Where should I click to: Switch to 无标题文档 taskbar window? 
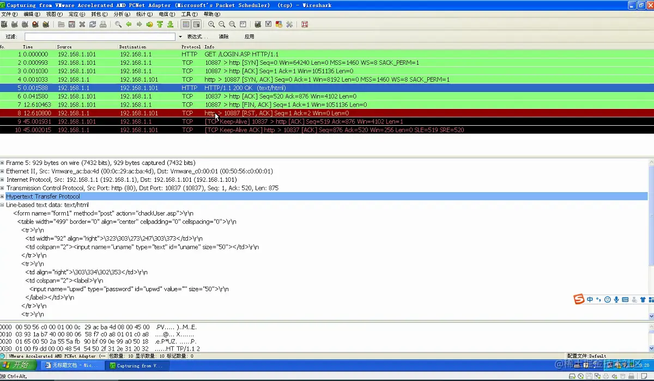pos(72,365)
